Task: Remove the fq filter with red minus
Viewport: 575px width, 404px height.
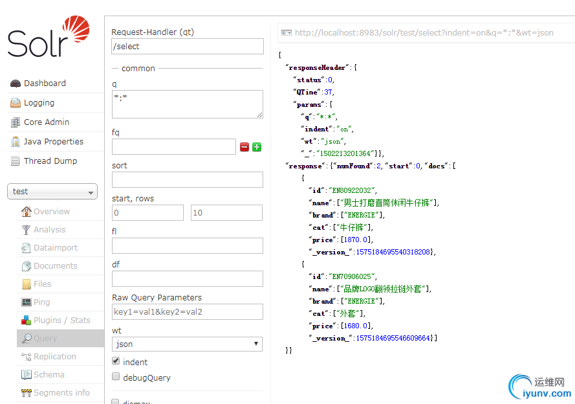Action: pos(244,147)
